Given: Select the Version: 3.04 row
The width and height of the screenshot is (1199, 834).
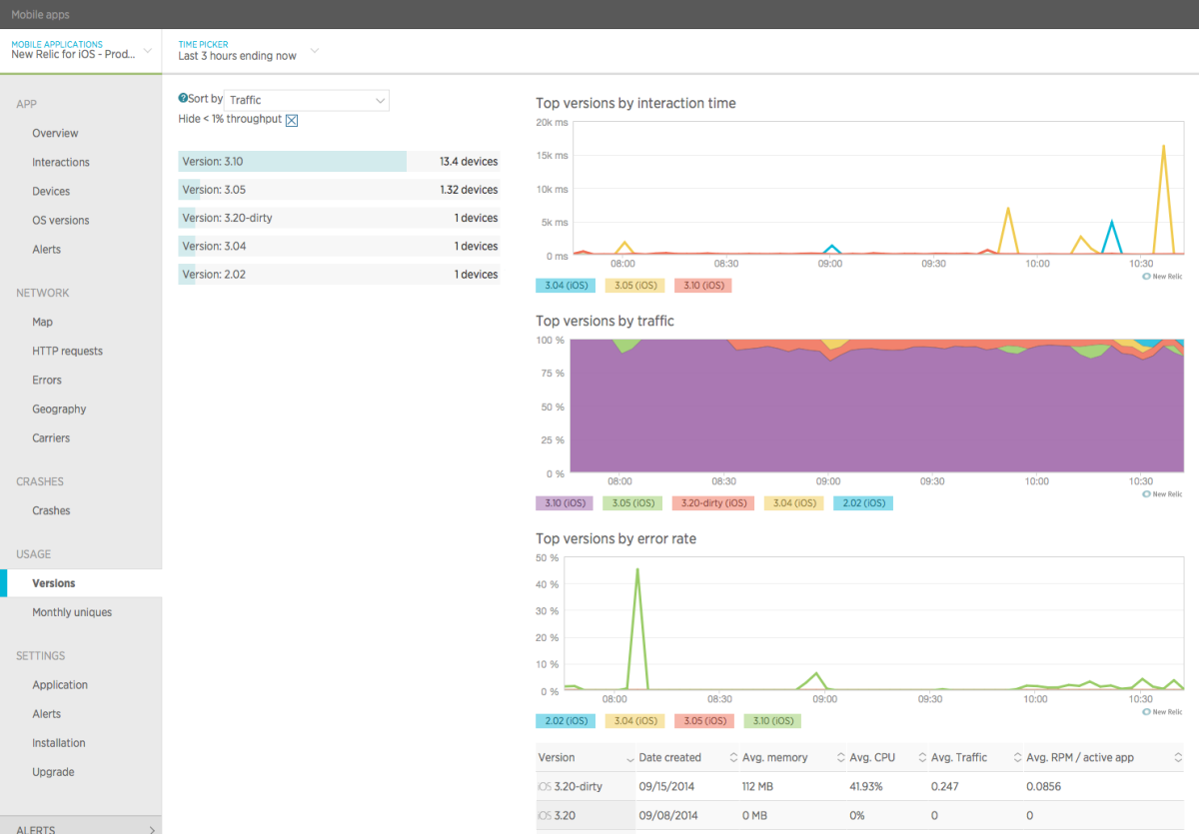Looking at the screenshot, I should 340,246.
